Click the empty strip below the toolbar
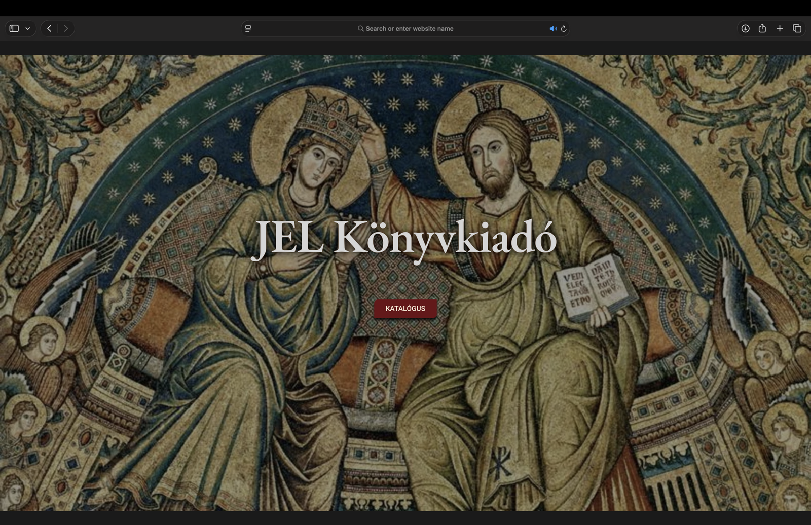The image size is (811, 525). point(405,48)
